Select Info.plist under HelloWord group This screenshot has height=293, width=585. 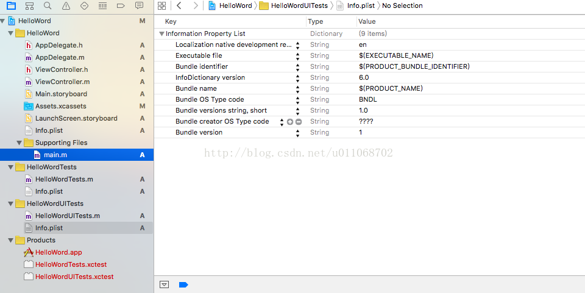click(49, 130)
